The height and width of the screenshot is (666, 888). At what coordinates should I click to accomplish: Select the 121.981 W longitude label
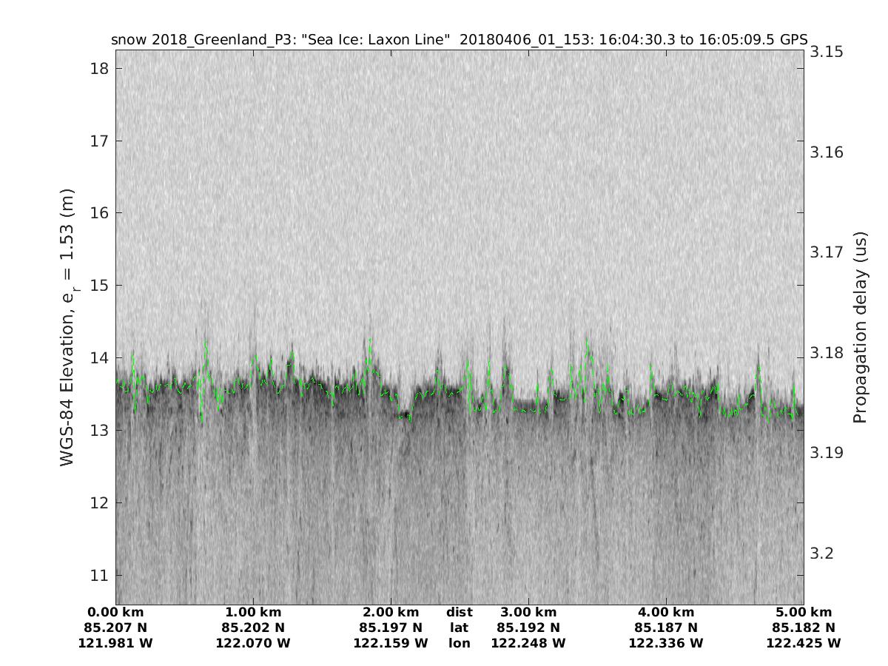[x=115, y=643]
